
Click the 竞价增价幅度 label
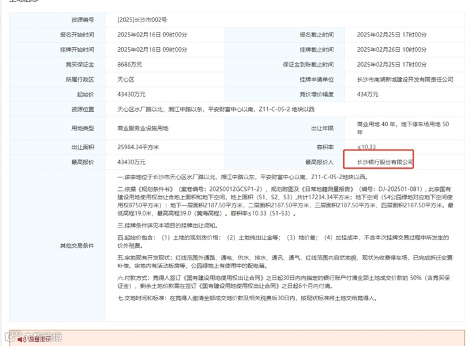[316, 94]
